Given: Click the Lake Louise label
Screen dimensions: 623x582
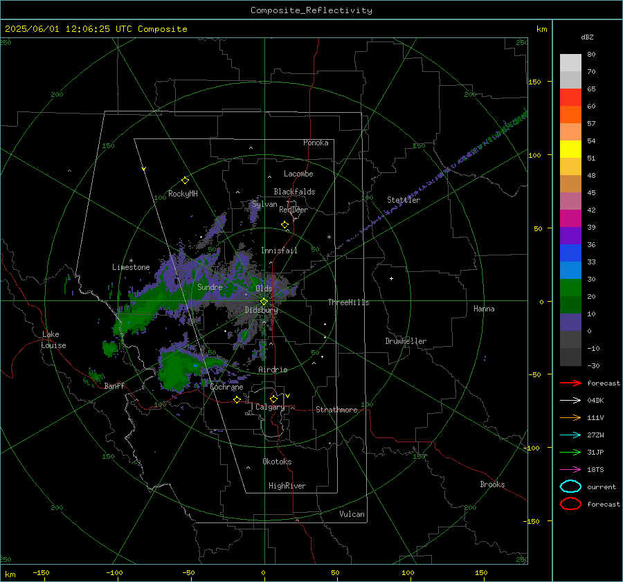Looking at the screenshot, I should click(x=53, y=340).
